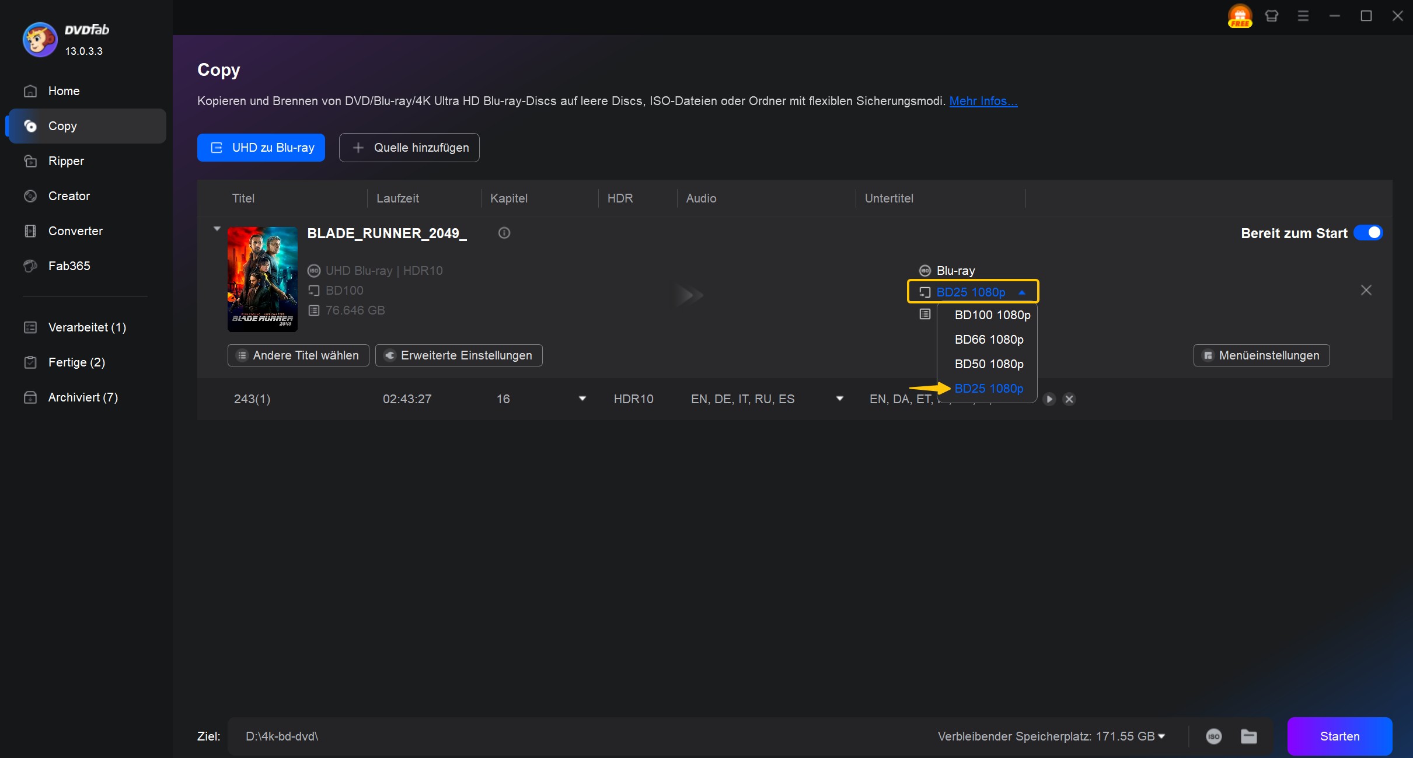Image resolution: width=1413 pixels, height=758 pixels.
Task: Click Quelle hinzufügen button
Action: click(409, 148)
